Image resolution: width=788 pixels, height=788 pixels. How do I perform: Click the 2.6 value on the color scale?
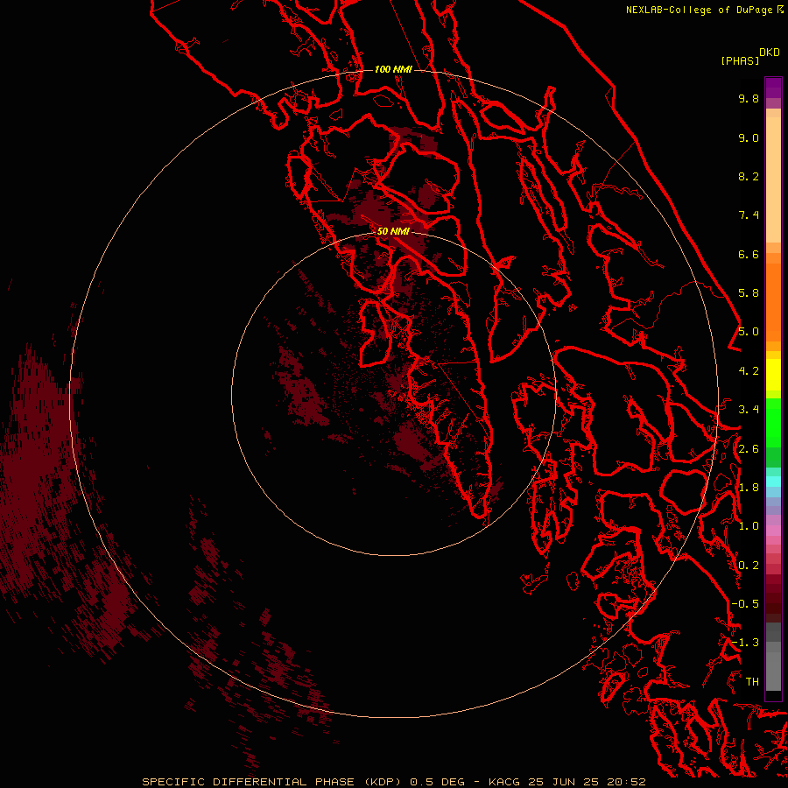[x=749, y=449]
